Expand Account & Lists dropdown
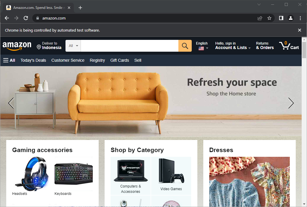 click(233, 46)
